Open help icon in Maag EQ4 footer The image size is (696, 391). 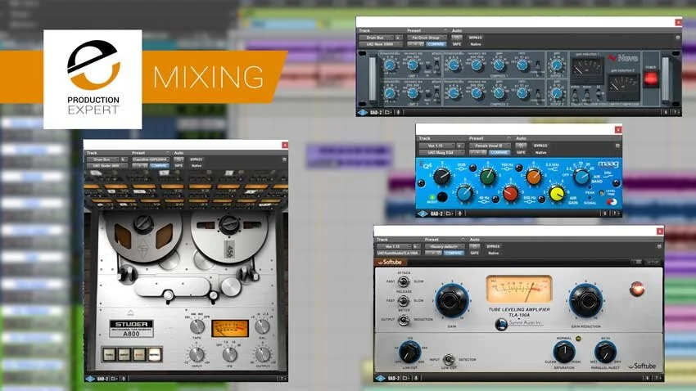point(616,213)
